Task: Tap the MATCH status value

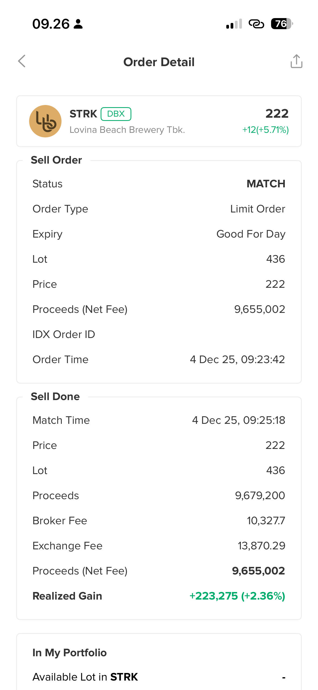Action: (x=266, y=184)
